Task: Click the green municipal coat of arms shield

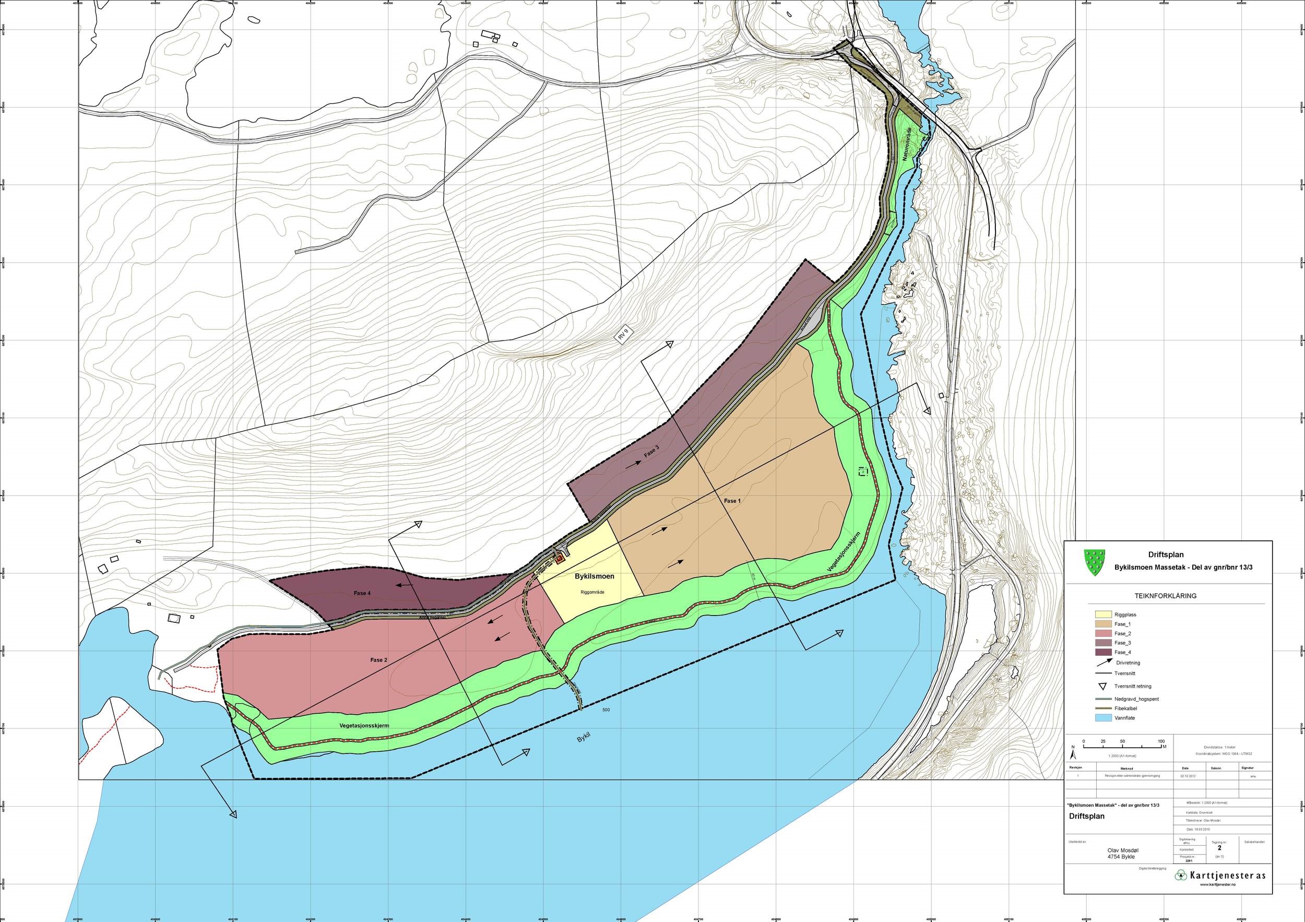Action: click(1095, 562)
